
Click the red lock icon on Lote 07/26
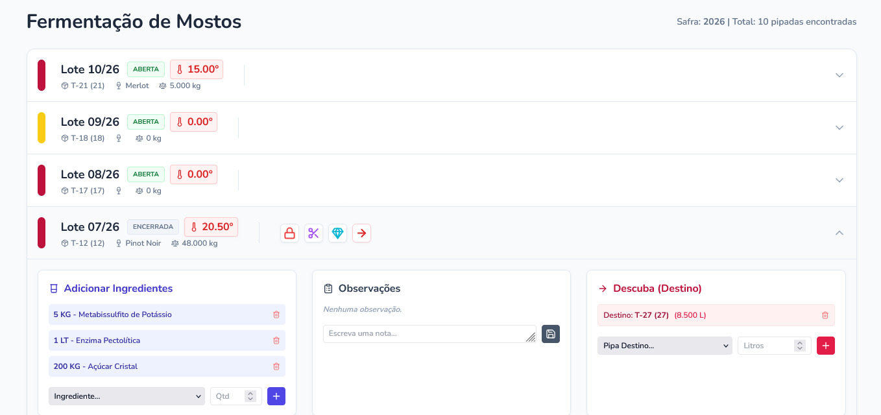pyautogui.click(x=289, y=233)
